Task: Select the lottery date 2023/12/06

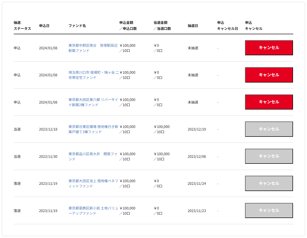Action: coord(197,157)
